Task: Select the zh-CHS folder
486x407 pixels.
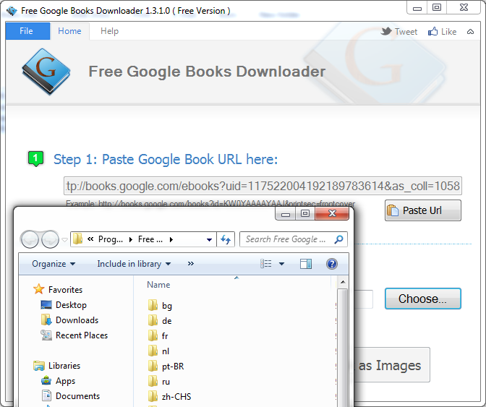Action: (x=169, y=396)
